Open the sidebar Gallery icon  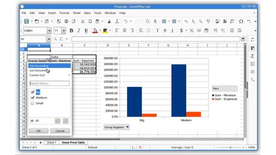coord(253,64)
